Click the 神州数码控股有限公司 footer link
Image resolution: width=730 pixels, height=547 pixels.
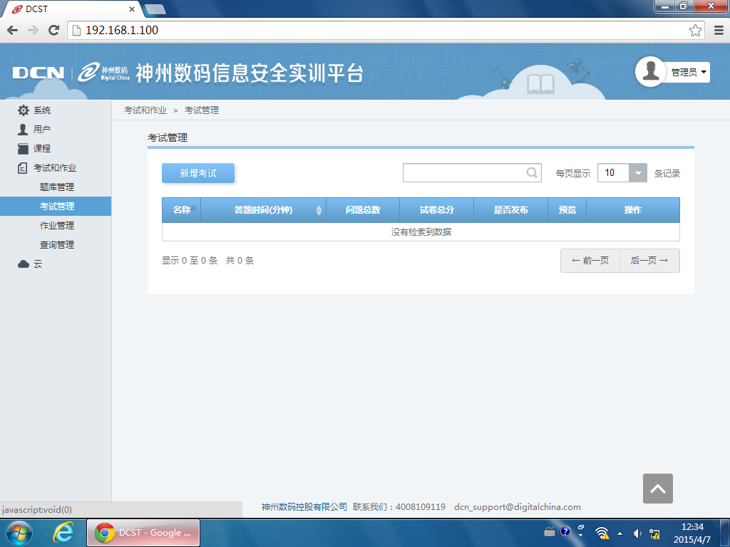pyautogui.click(x=304, y=507)
